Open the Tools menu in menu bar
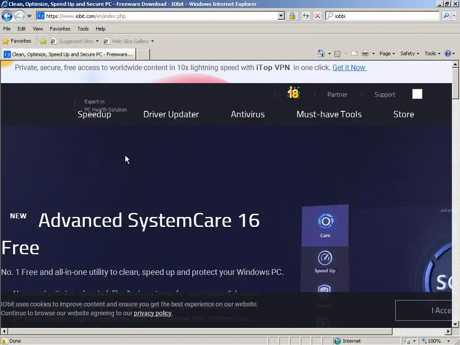Screen dimensions: 460x345 click(83, 29)
